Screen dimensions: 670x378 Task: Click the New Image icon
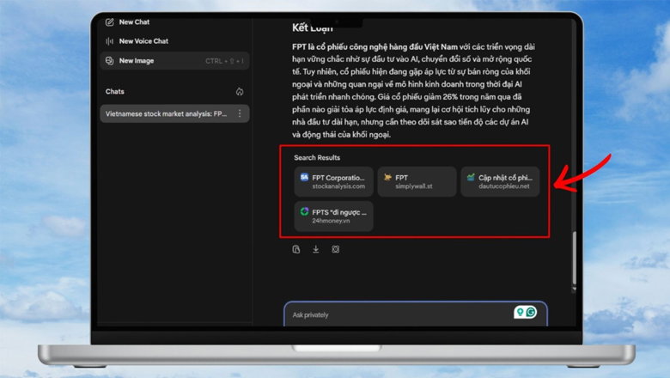[109, 61]
